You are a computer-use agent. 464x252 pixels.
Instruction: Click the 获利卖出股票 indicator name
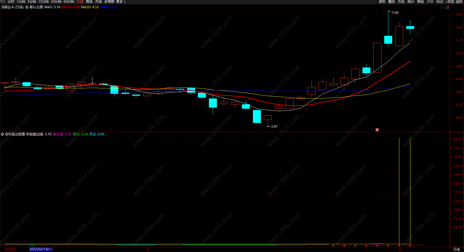point(15,134)
